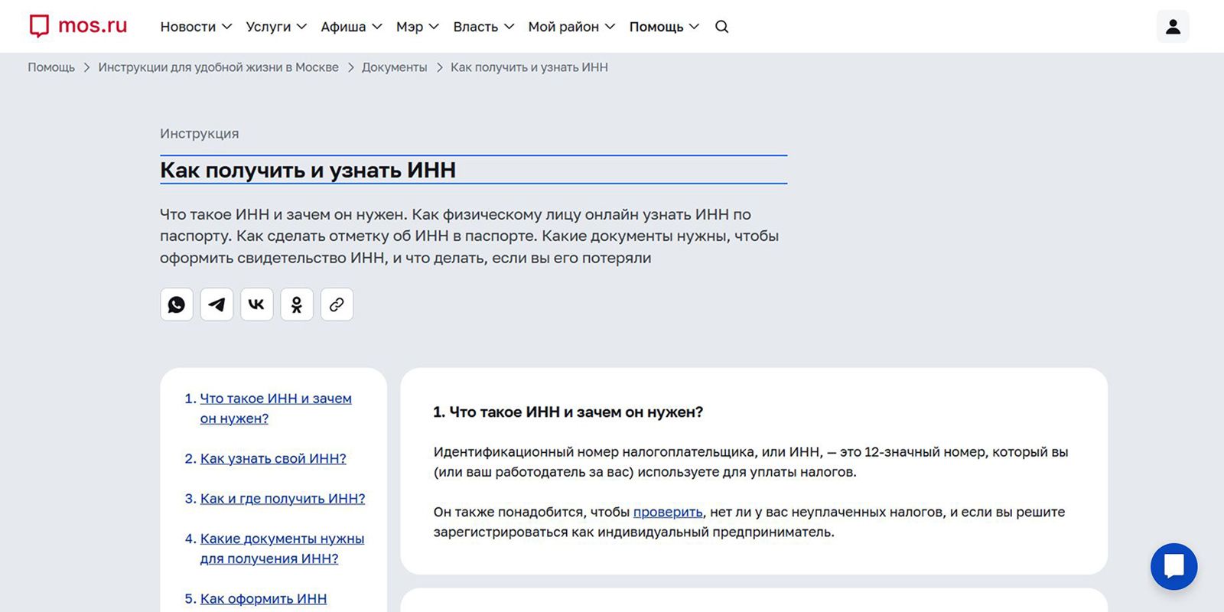Click paragraph starting Он также понадобится
This screenshot has width=1224, height=612.
749,522
